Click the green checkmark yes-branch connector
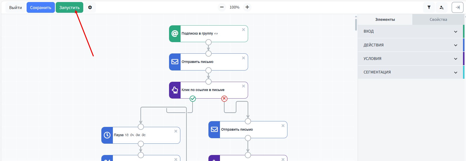Screen dimensions: 466x161 [193, 99]
